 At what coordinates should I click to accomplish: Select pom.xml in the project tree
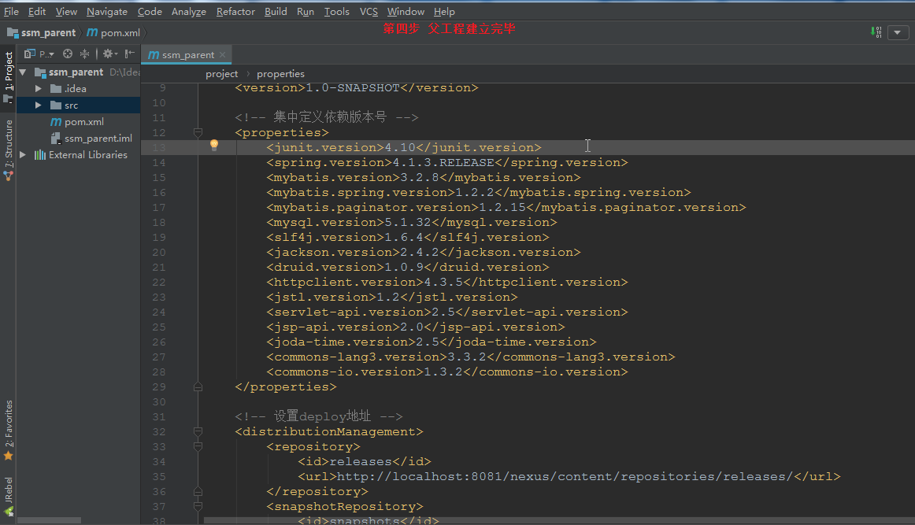[84, 122]
